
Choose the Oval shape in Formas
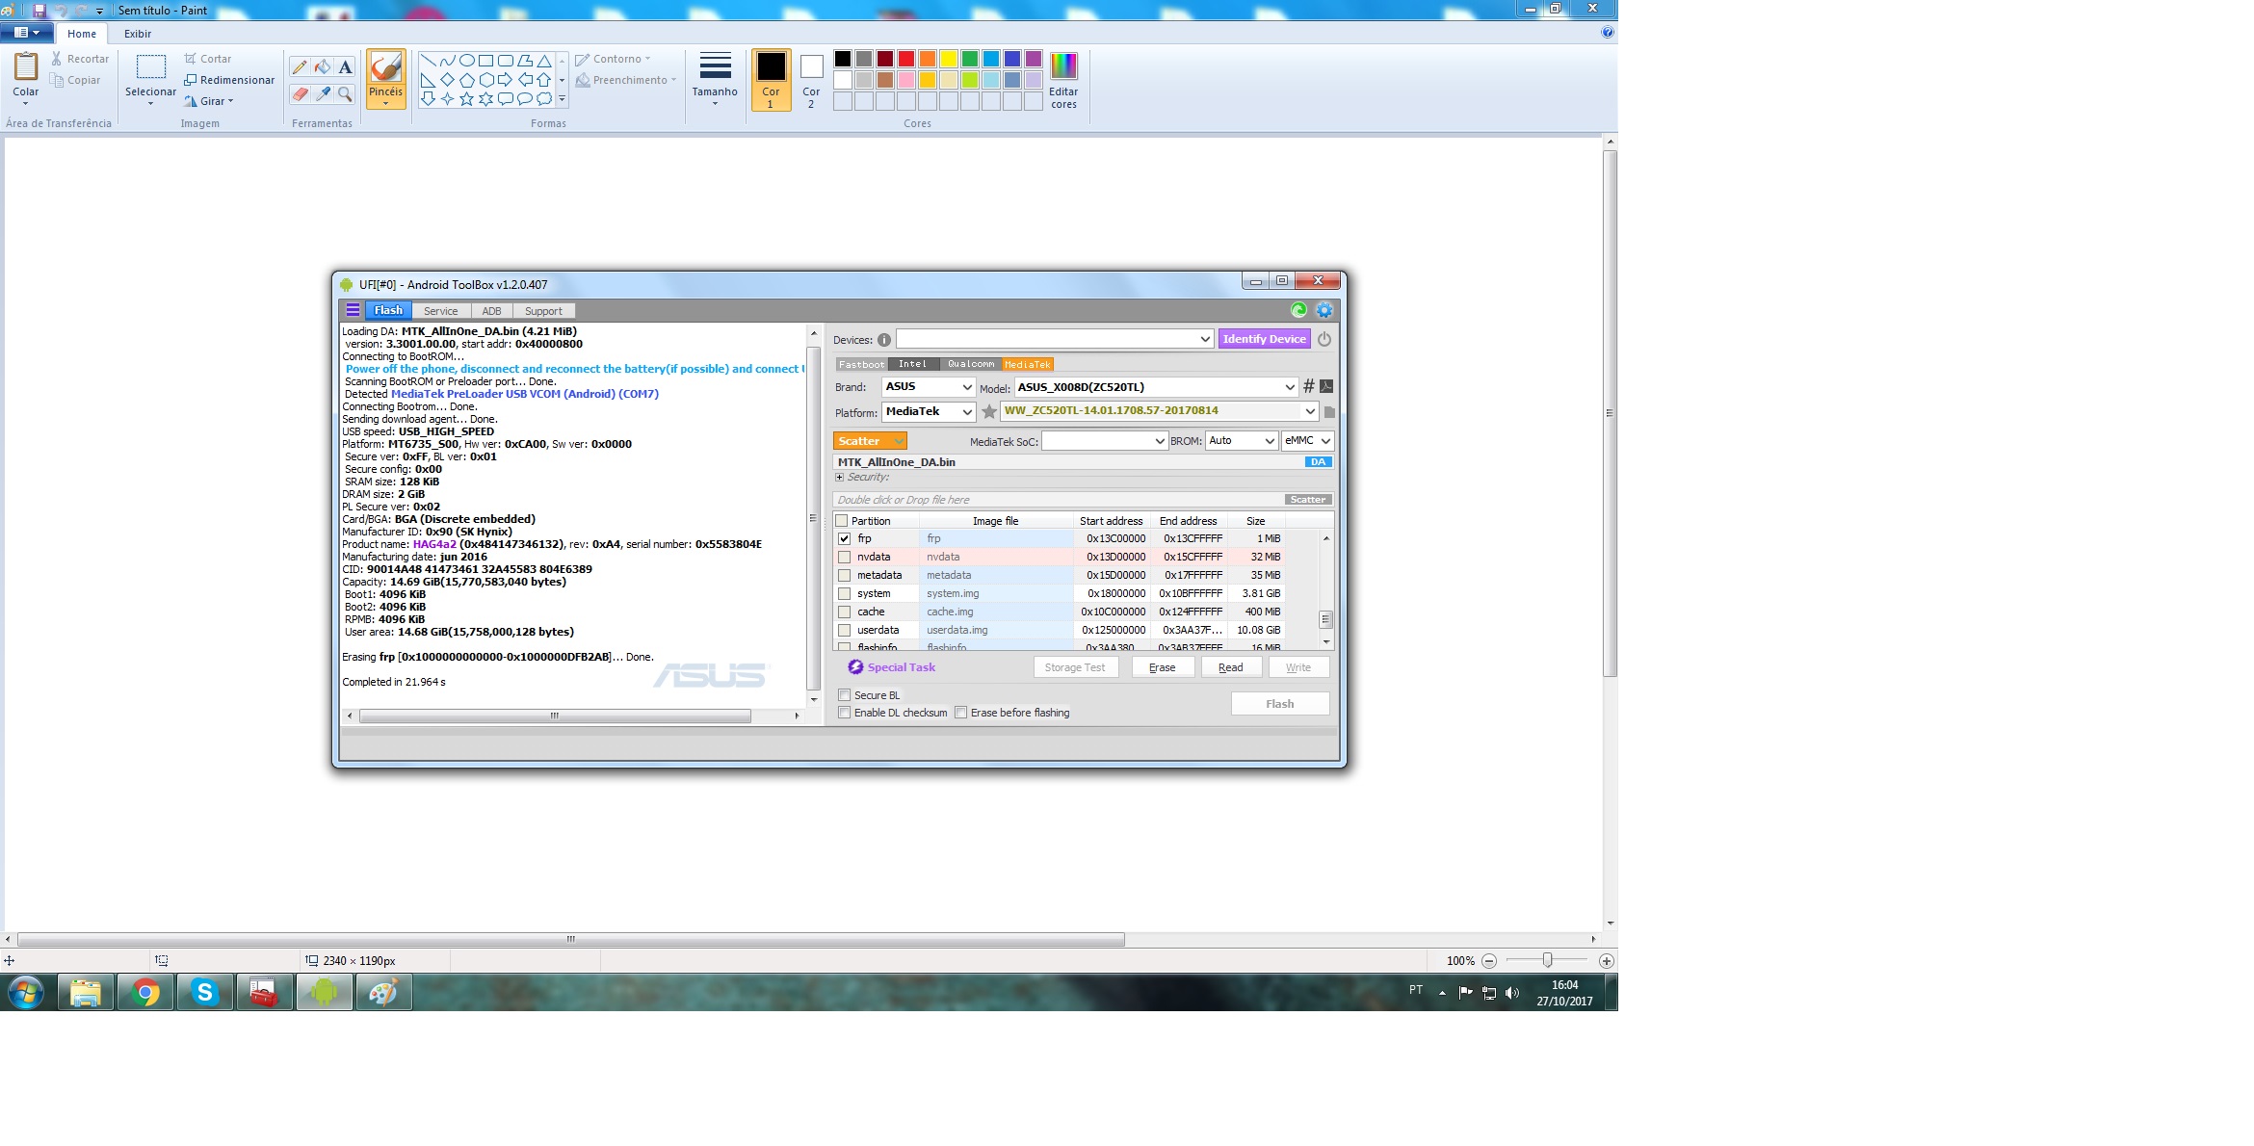466,60
